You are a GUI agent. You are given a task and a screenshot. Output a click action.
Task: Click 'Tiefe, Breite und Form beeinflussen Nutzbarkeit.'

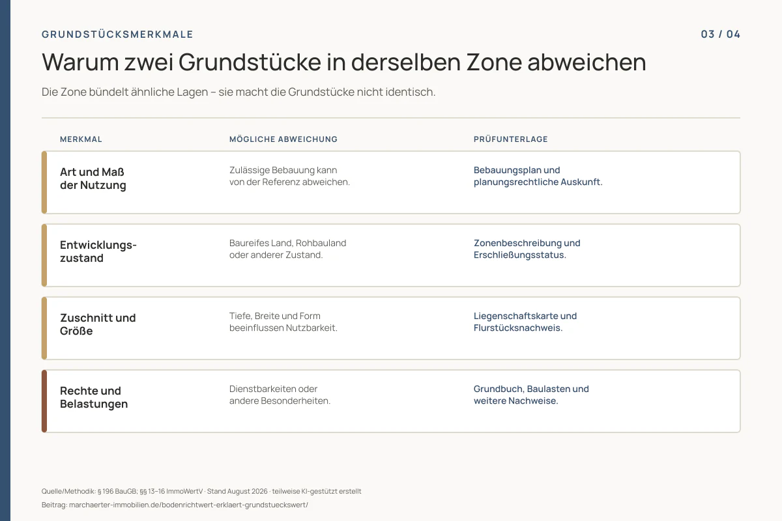pyautogui.click(x=283, y=322)
